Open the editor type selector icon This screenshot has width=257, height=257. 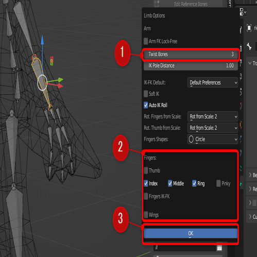point(243,12)
